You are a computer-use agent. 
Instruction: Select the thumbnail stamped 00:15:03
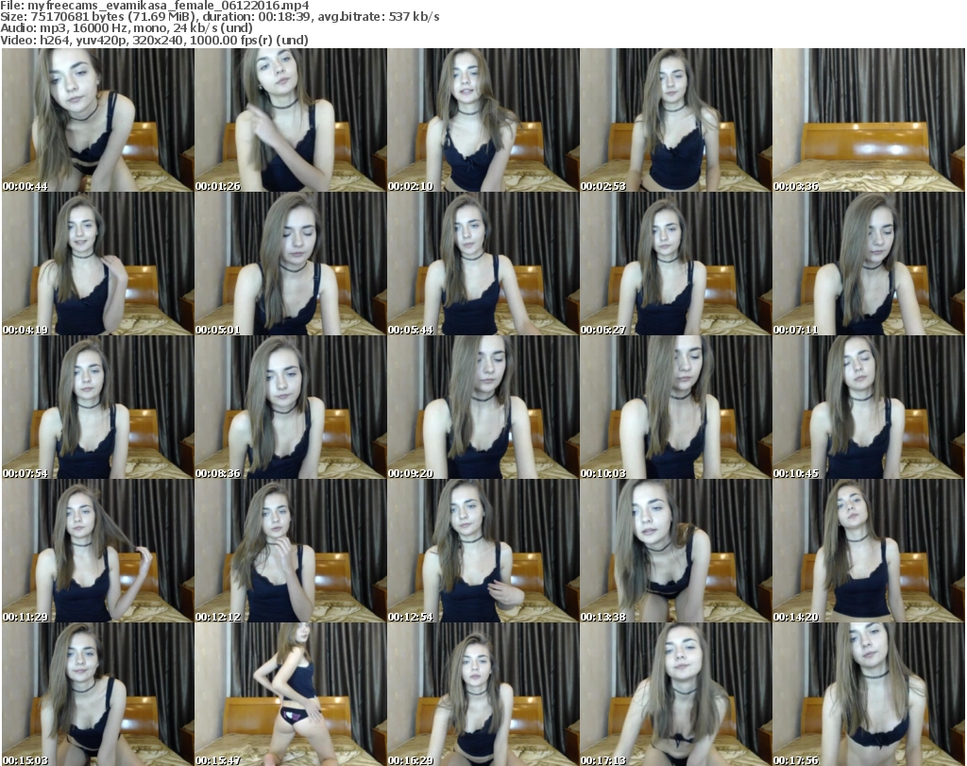tap(98, 694)
